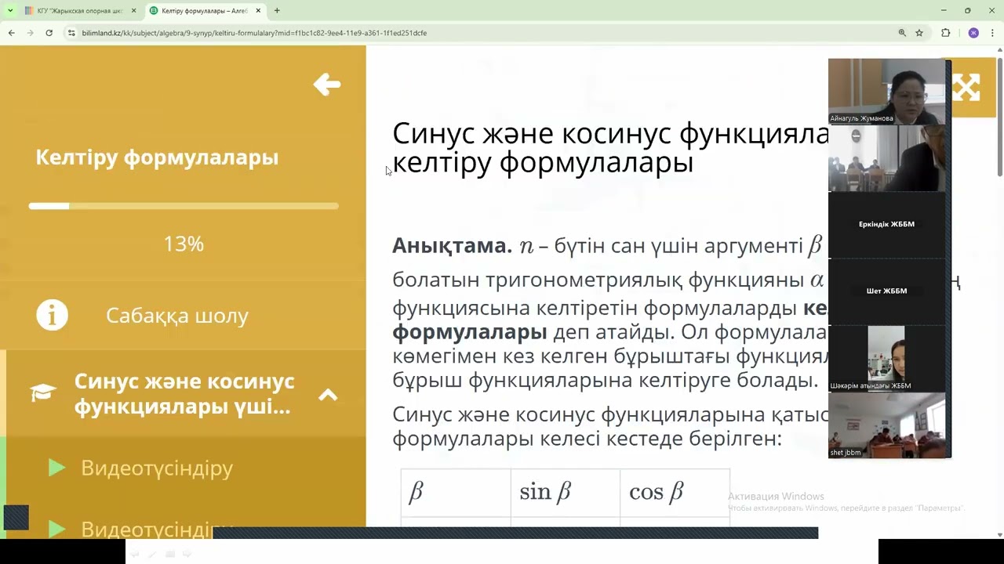The height and width of the screenshot is (564, 1004).
Task: Click the cos β table header cell
Action: click(x=675, y=492)
